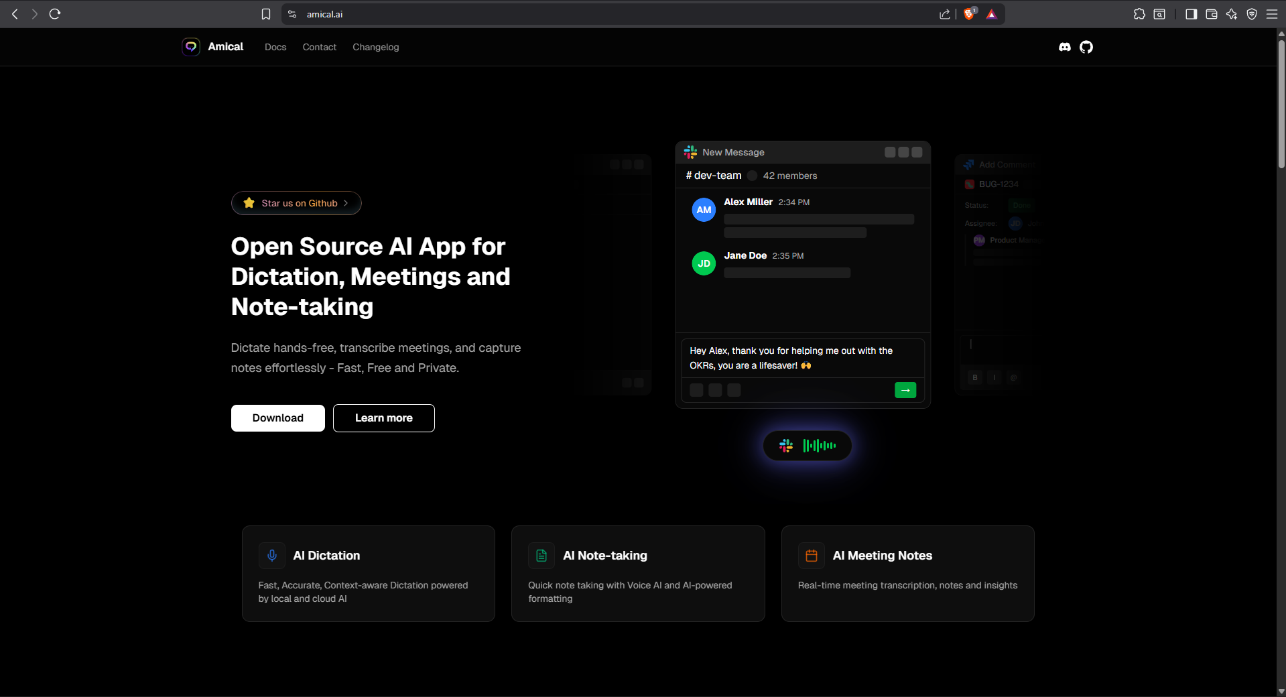The width and height of the screenshot is (1286, 697).
Task: Join the Discord via navbar icon
Action: [x=1064, y=47]
